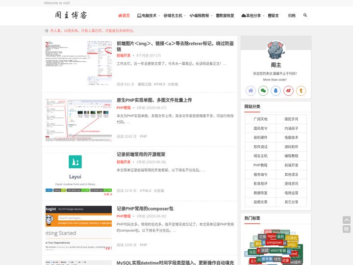
Task: Click the WIN7安装 tag in tag cloud
Action: [278, 251]
